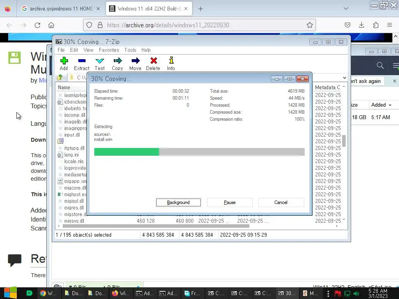This screenshot has height=299, width=399.
Task: Click the volume speaker tray icon
Action: [357, 294]
